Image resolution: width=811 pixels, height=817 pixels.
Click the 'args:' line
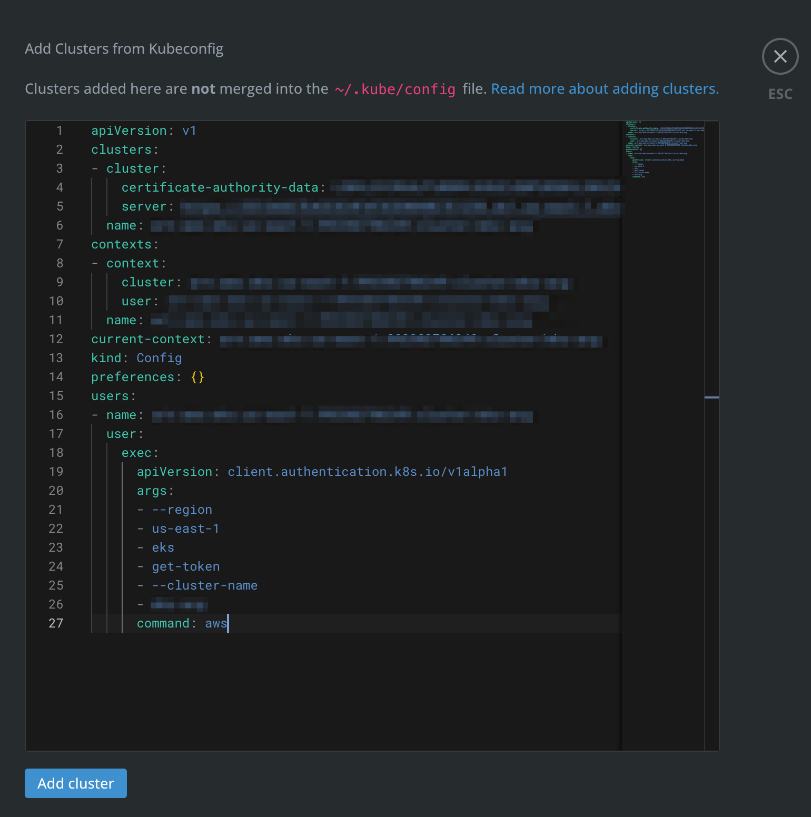[155, 491]
